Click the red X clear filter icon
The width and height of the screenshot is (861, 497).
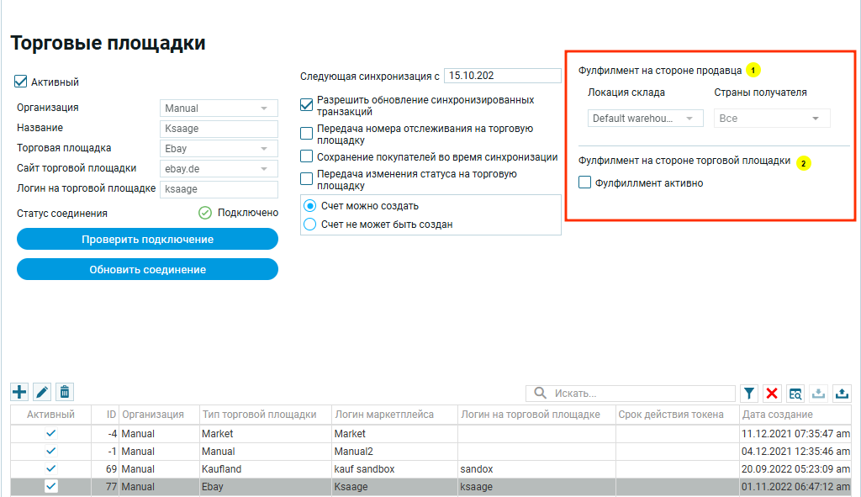click(x=772, y=394)
